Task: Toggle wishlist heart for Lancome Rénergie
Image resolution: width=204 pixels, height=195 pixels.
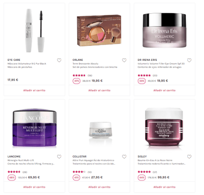Action: [x=59, y=157]
